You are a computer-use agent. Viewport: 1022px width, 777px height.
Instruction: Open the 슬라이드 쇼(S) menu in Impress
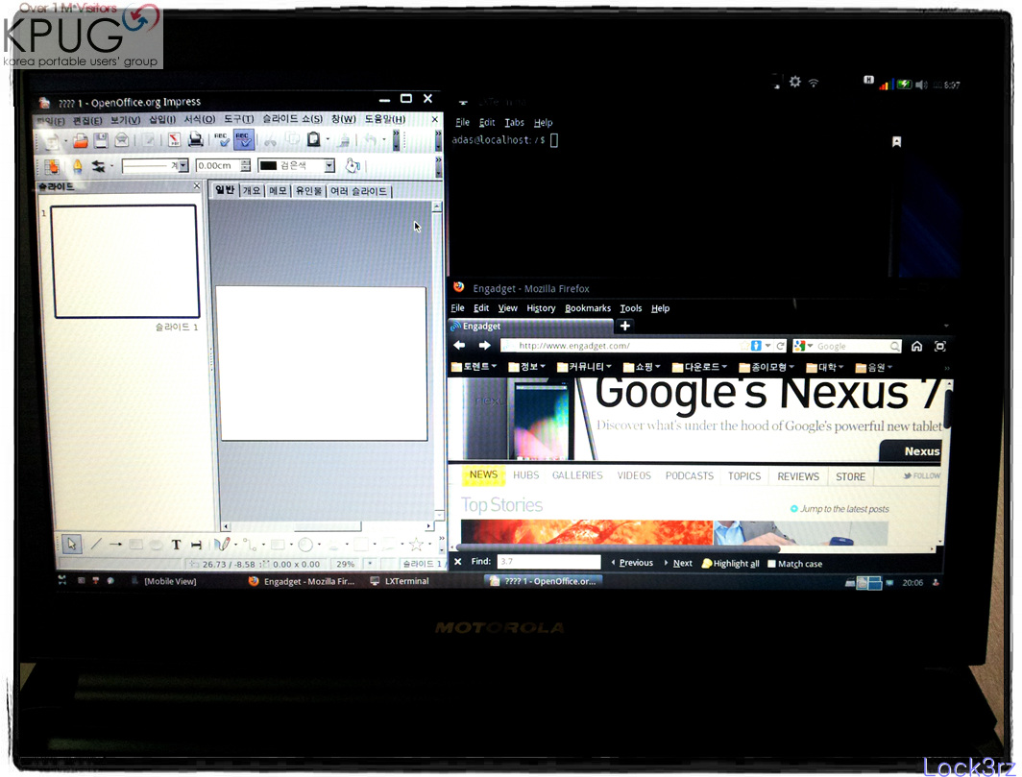(292, 119)
